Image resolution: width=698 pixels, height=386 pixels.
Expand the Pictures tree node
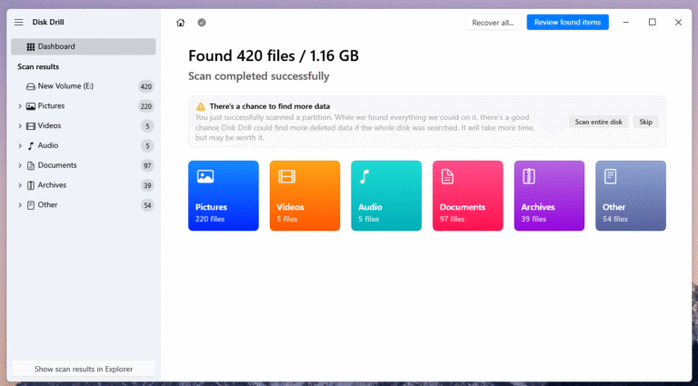click(x=20, y=106)
